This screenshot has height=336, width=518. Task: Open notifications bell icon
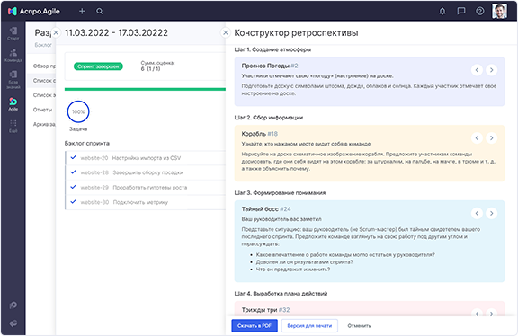tap(442, 11)
